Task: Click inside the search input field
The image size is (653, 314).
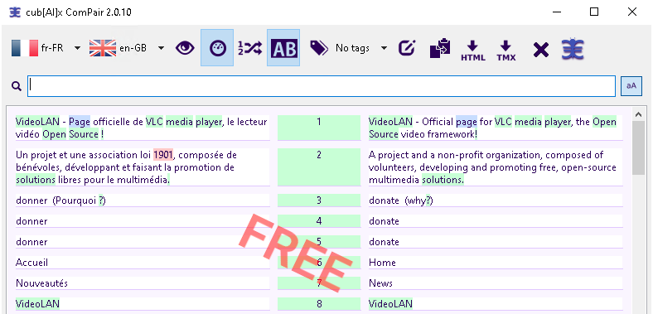Action: pos(322,86)
